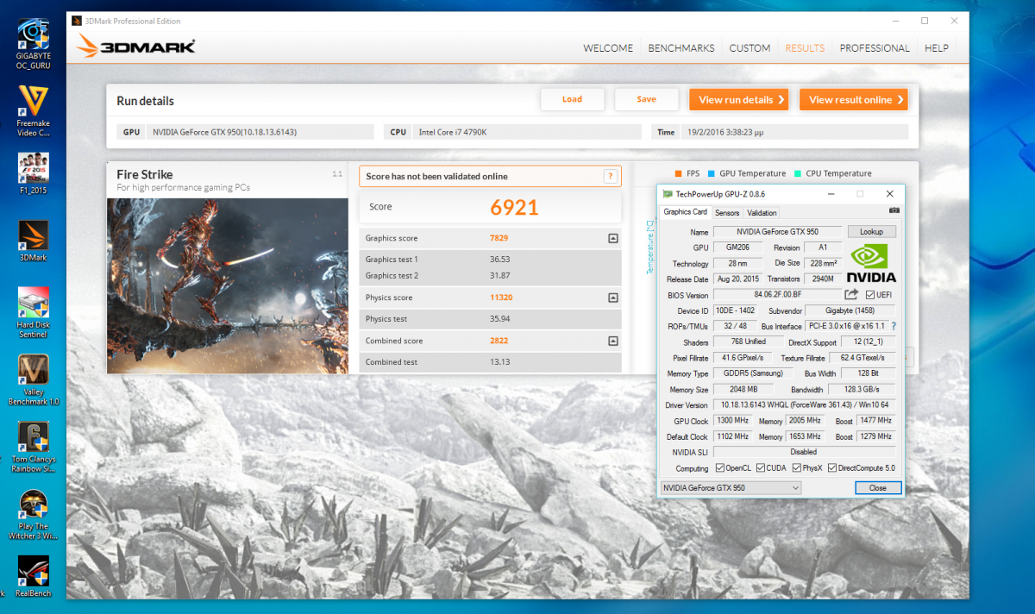The height and width of the screenshot is (614, 1035).
Task: Click the BIOS Version 84.06.2F.00.BF field
Action: (777, 295)
